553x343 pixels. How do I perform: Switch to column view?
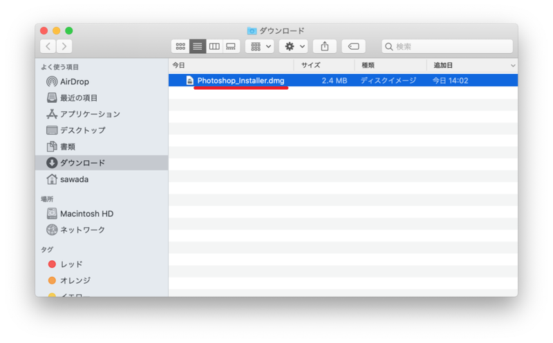point(214,46)
